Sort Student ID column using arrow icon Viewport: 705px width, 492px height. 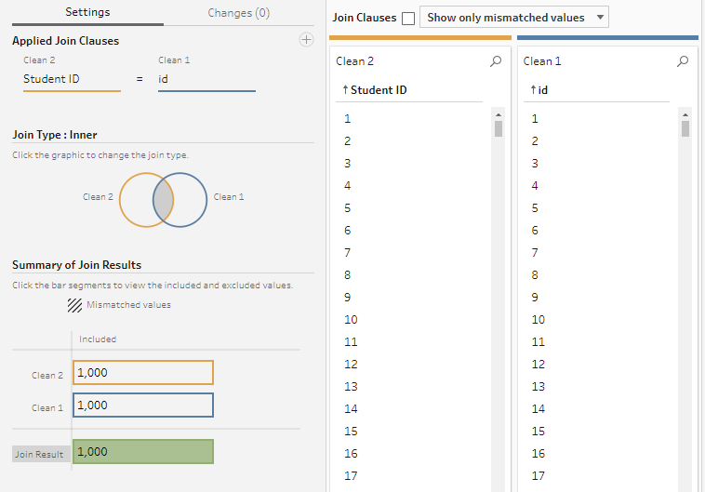(345, 90)
